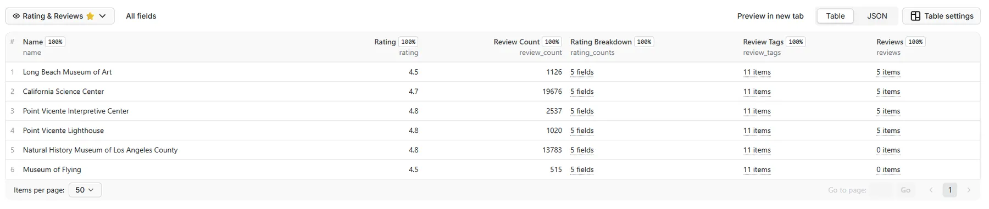Open 5 items reviews for Long Beach Museum
This screenshot has width=989, height=209.
coord(888,72)
